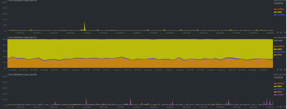Play the cpu18 core utilization chart
This screenshot has width=287, height=109.
click(x=281, y=107)
